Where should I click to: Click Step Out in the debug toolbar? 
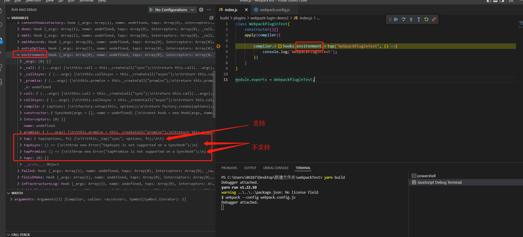(419, 19)
